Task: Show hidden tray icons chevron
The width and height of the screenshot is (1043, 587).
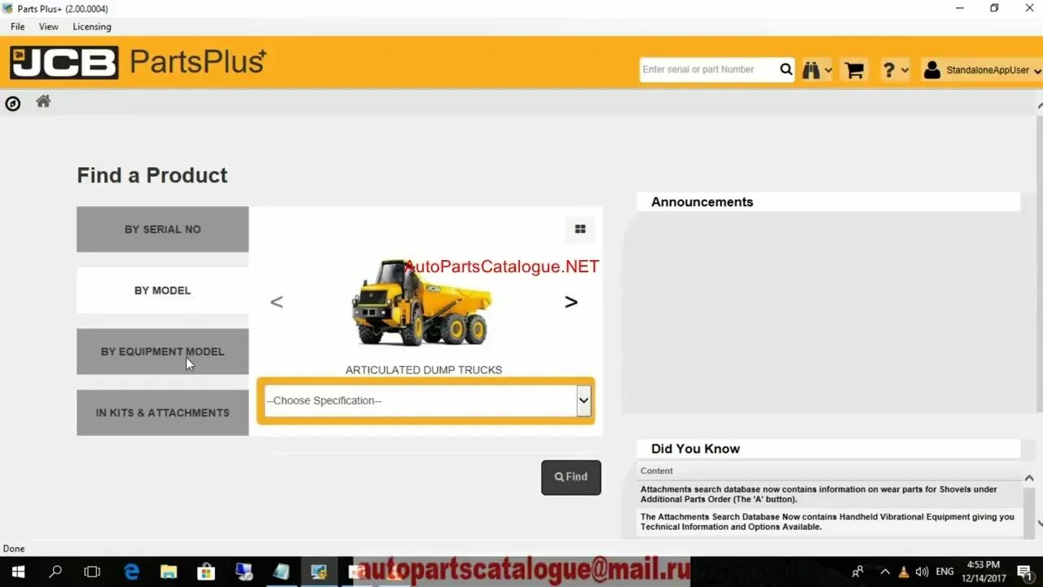Action: tap(885, 572)
